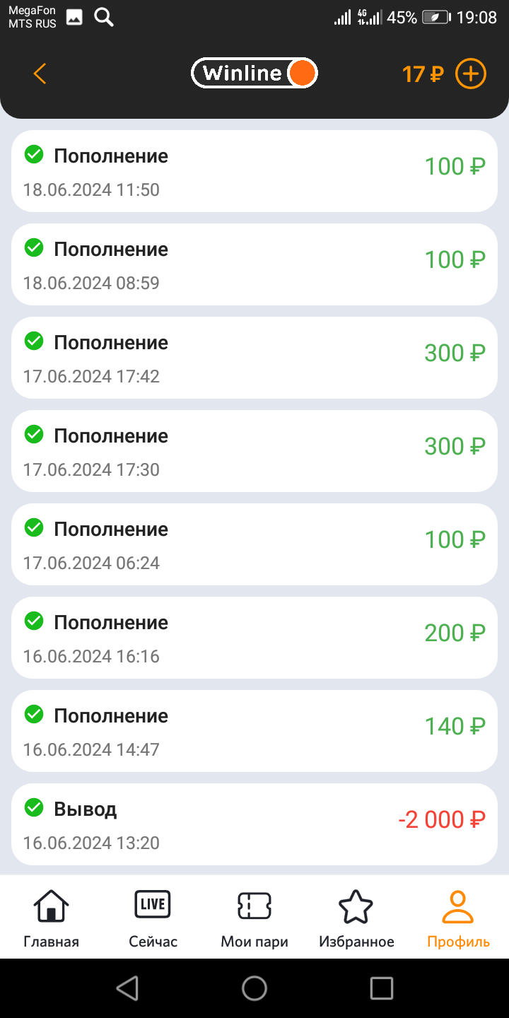
Task: Tap the 17 ₽ balance amount
Action: coord(422,74)
